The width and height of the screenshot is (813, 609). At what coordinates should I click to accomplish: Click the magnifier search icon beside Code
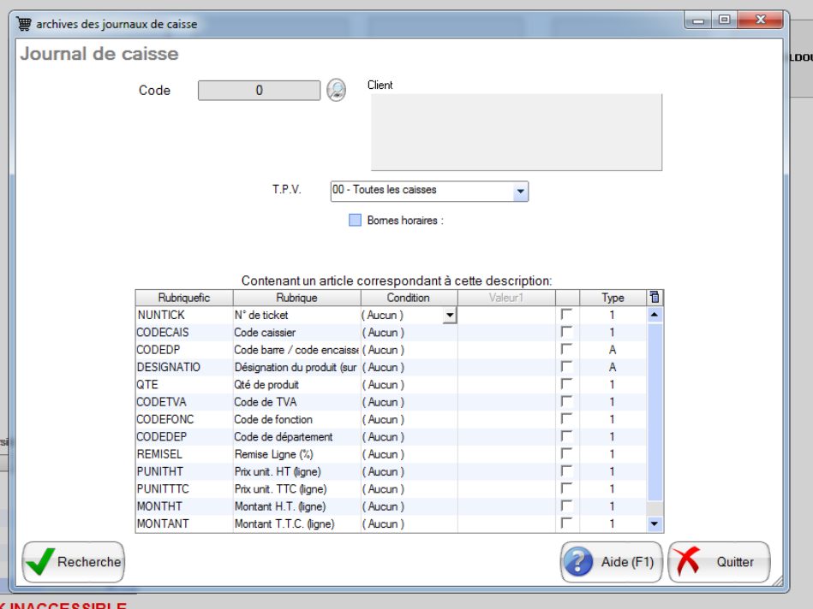point(336,90)
